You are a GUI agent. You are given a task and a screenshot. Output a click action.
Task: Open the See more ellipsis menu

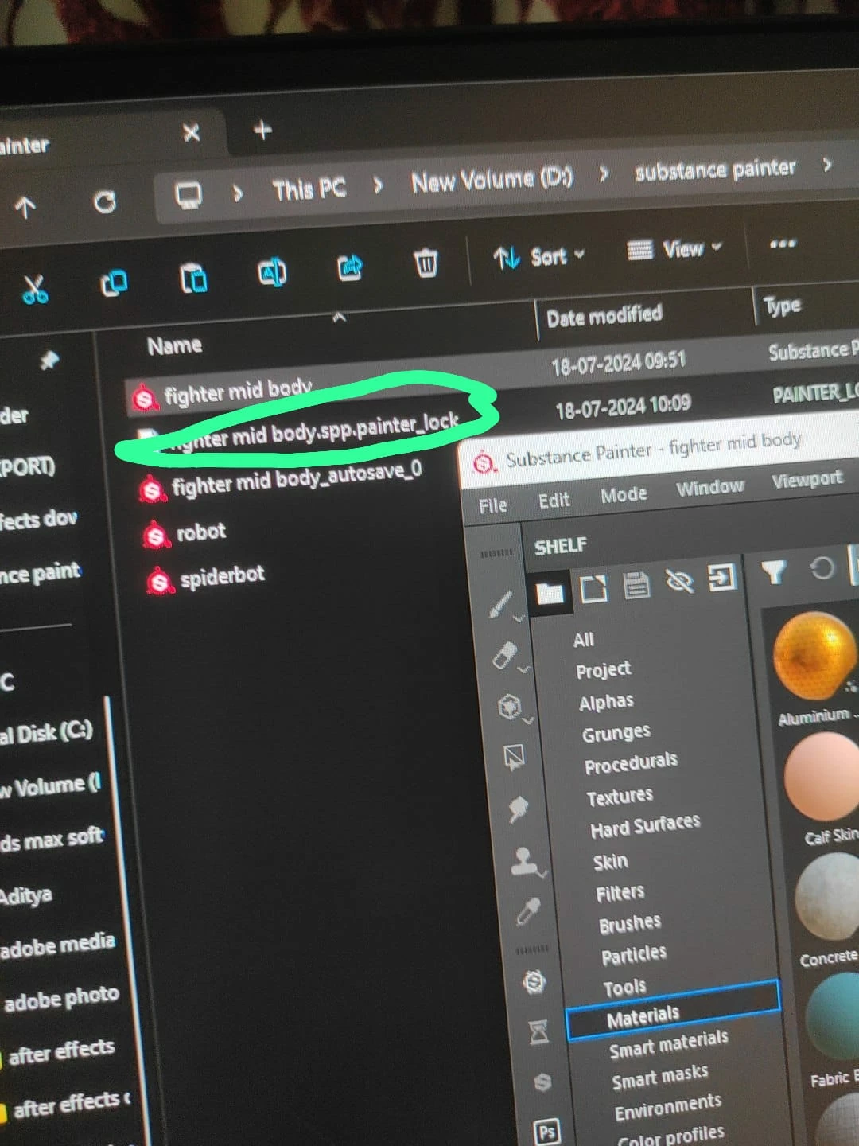[x=783, y=243]
